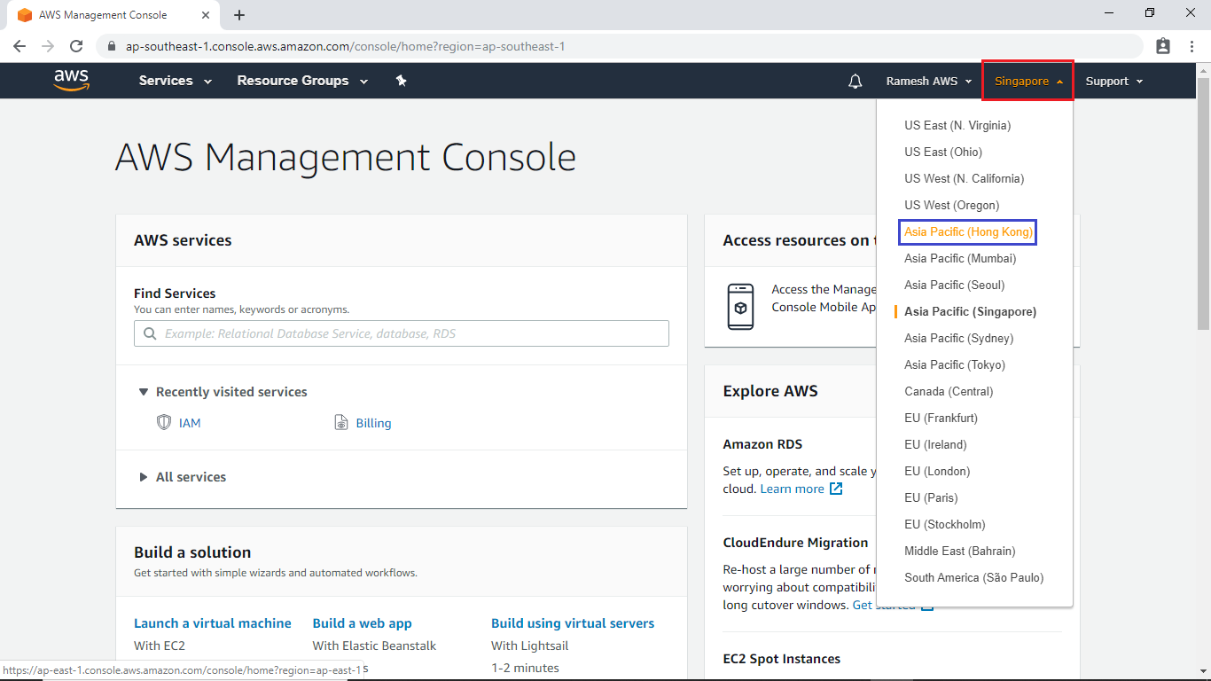
Task: Click the EC2 Spot Instances heading
Action: coord(782,659)
